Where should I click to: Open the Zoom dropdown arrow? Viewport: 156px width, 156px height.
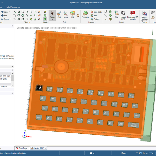coord(10,19)
